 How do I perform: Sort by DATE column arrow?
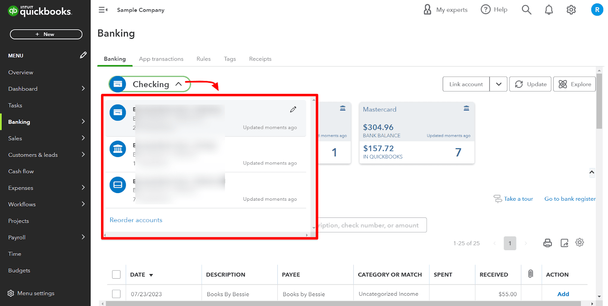(x=151, y=275)
